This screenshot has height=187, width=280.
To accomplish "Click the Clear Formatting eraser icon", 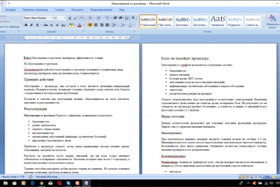I will click(82, 18).
